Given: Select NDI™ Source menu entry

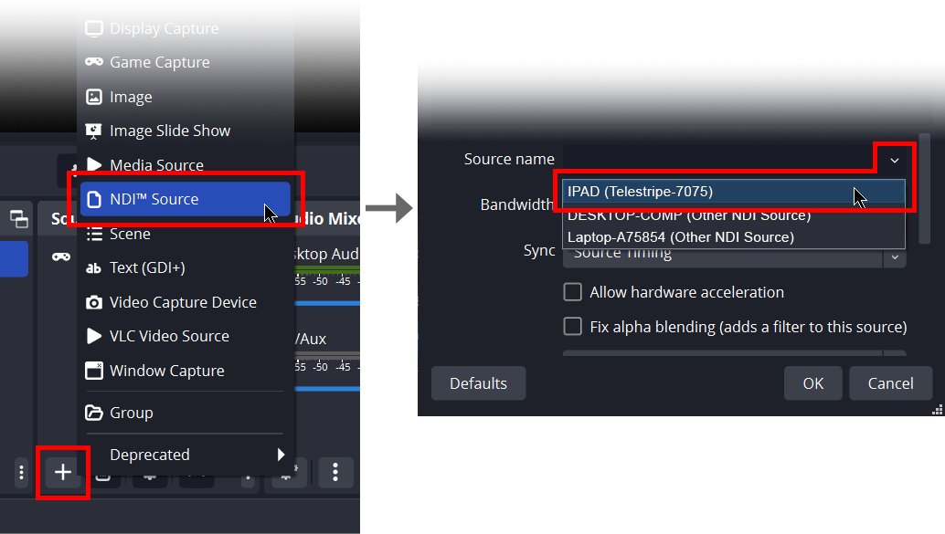Looking at the screenshot, I should tap(154, 199).
